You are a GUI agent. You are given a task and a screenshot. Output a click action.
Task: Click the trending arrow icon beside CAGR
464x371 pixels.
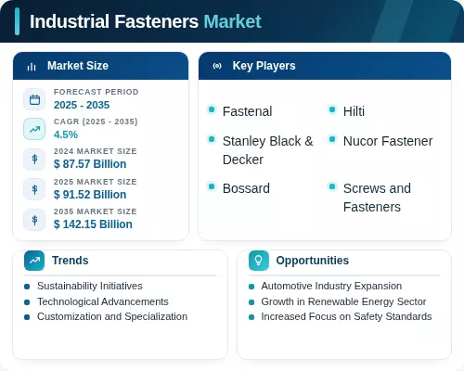(34, 129)
